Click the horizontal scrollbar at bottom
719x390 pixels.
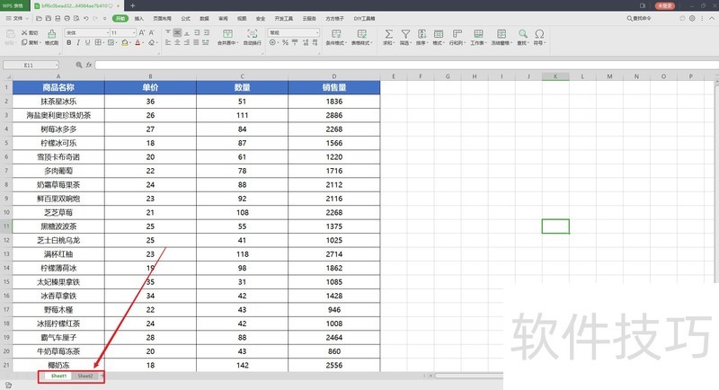click(x=468, y=376)
